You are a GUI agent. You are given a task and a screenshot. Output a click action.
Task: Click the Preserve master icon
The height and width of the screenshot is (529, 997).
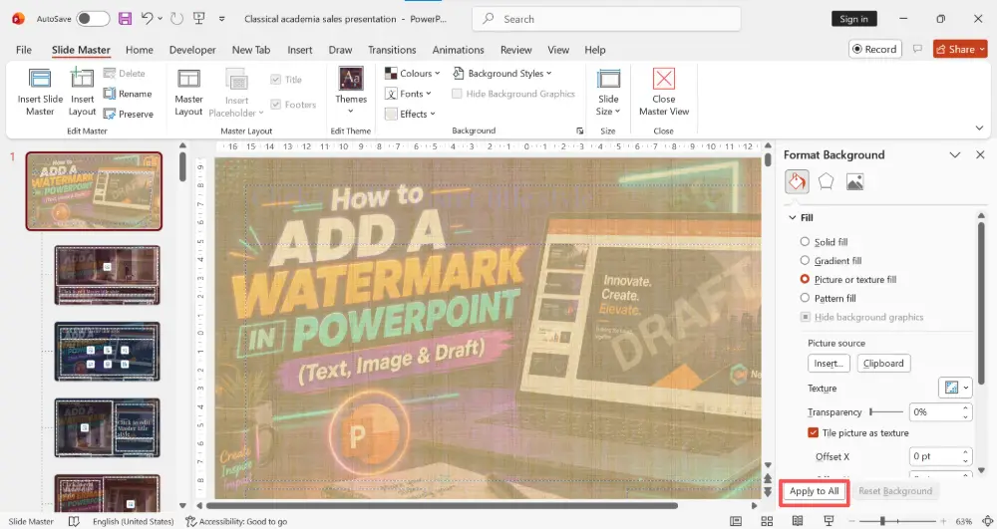tap(110, 114)
